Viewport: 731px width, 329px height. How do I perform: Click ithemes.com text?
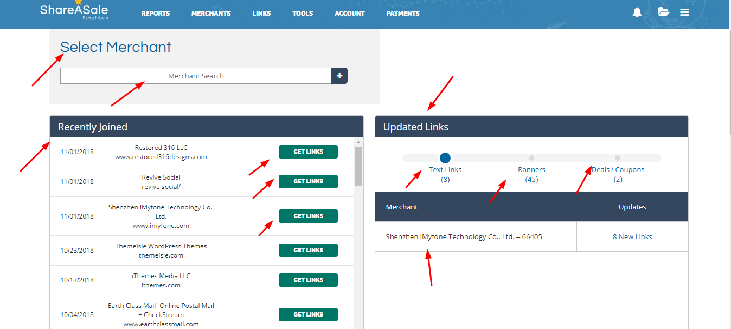pyautogui.click(x=161, y=285)
